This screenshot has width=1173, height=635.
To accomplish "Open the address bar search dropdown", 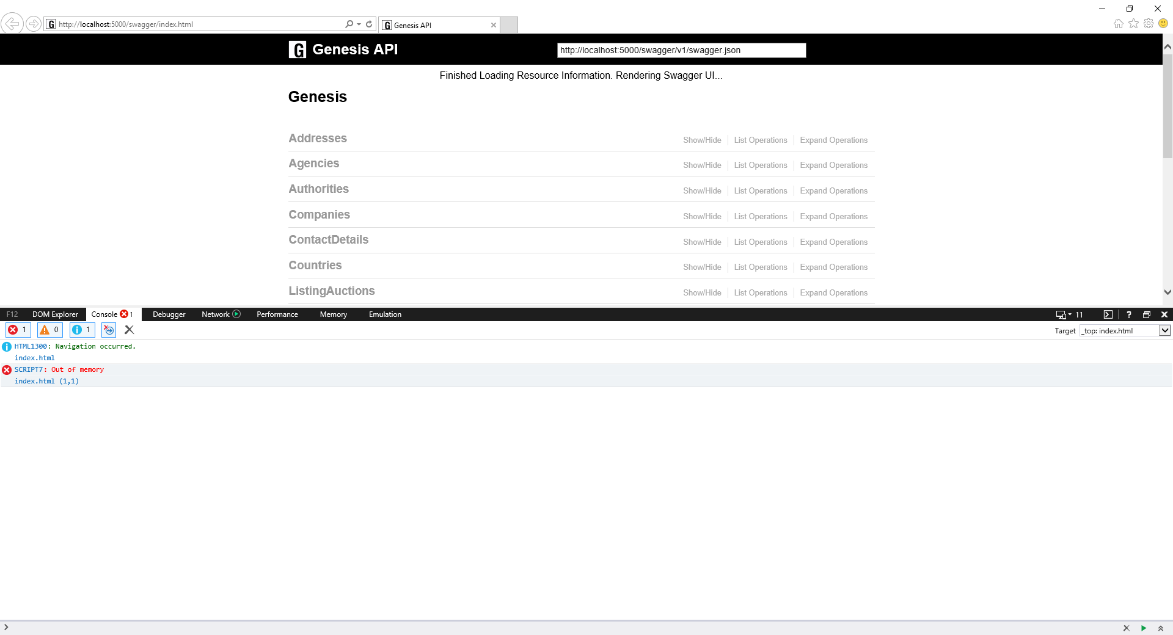I will coord(358,24).
